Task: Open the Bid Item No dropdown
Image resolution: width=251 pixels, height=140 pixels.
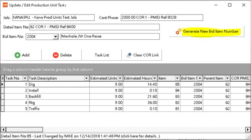Action: point(55,37)
